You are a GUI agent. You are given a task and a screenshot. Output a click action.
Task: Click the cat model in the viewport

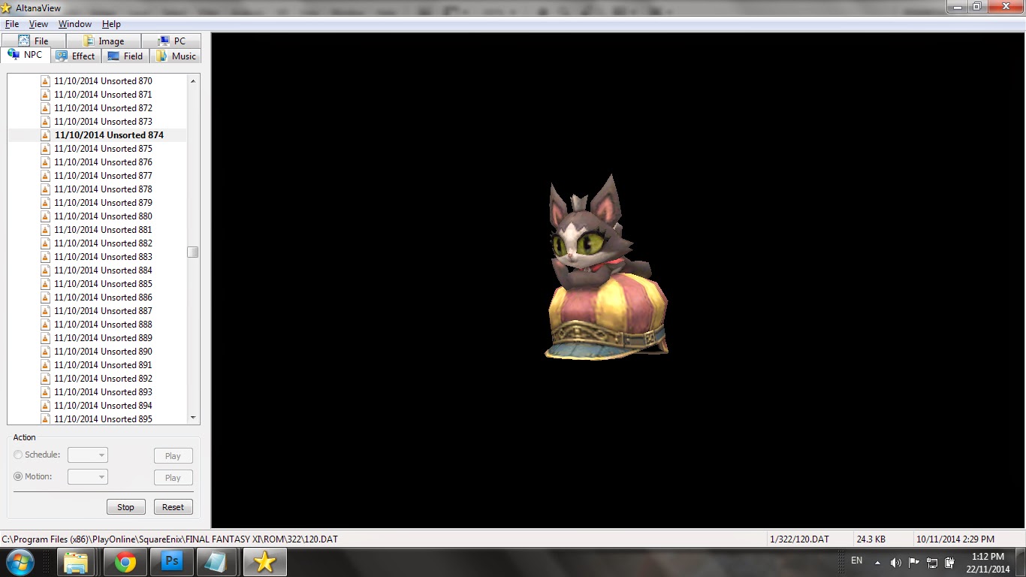pyautogui.click(x=605, y=267)
